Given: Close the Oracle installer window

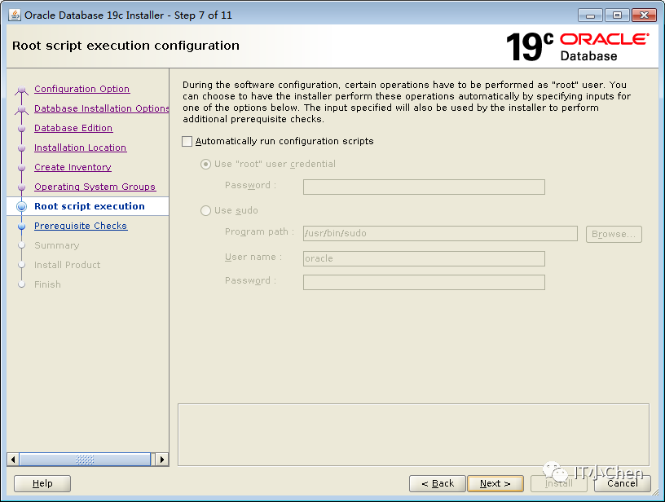Looking at the screenshot, I should click(644, 15).
